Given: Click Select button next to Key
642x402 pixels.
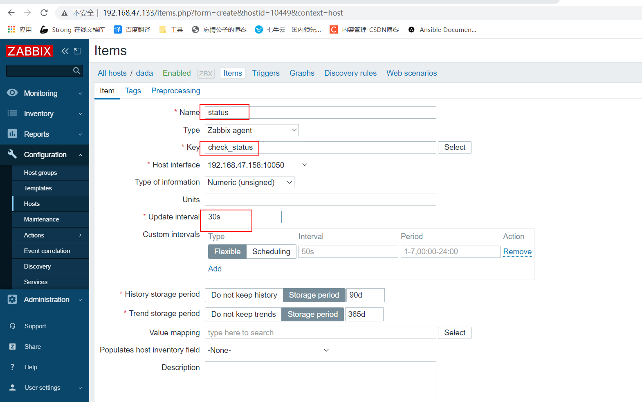Looking at the screenshot, I should click(x=455, y=147).
